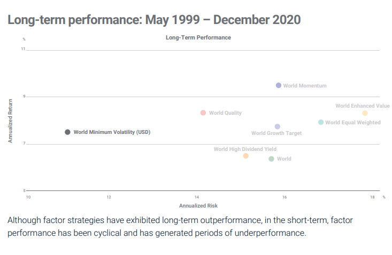This screenshot has width=392, height=255.
Task: Click the "Annualized Return" y-axis title
Action: (x=10, y=121)
